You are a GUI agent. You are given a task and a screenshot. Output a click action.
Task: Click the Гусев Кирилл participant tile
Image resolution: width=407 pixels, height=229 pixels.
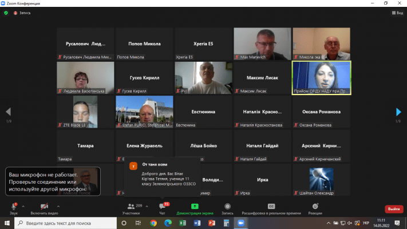144,78
